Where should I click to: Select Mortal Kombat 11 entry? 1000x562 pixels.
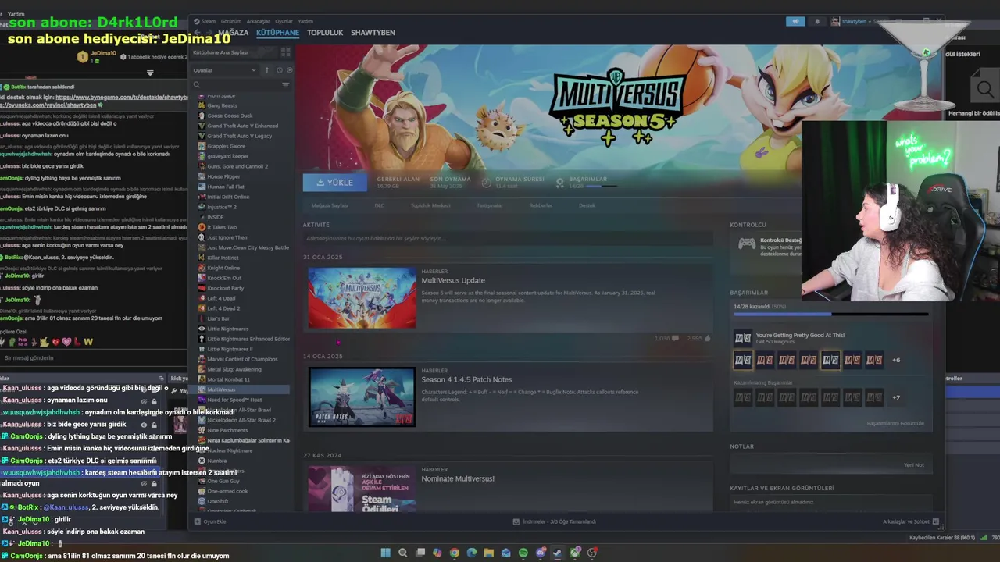click(228, 379)
